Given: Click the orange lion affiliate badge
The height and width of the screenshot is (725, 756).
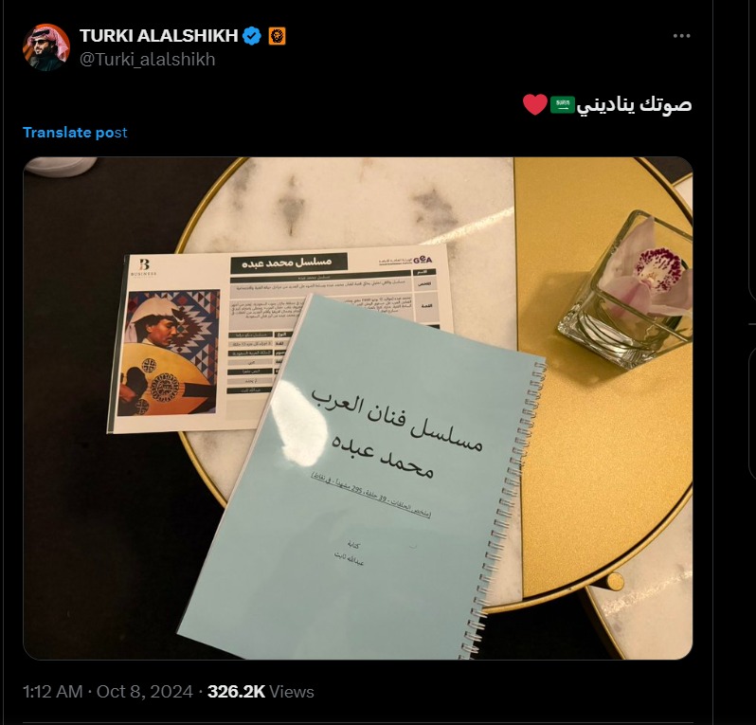Looking at the screenshot, I should pos(277,36).
